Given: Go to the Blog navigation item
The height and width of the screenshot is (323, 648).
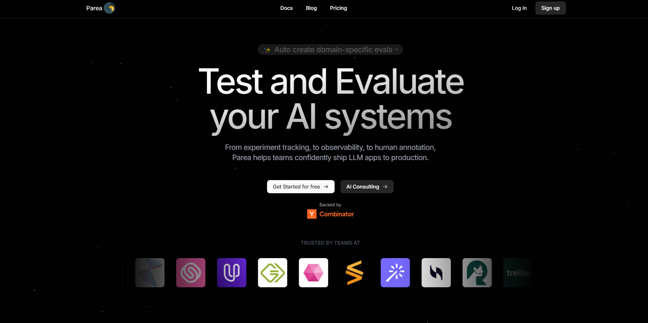Looking at the screenshot, I should click(x=311, y=8).
